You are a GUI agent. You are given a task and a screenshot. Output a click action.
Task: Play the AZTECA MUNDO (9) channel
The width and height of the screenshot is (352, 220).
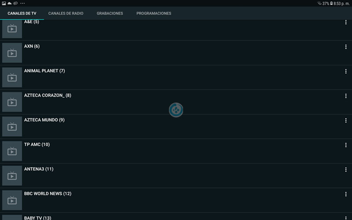[44, 120]
